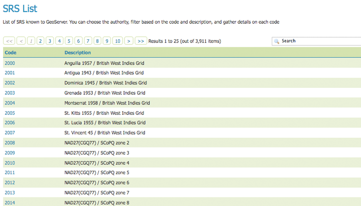Click code 2008 NAD27 zone 2
The image size is (361, 206).
(x=10, y=143)
